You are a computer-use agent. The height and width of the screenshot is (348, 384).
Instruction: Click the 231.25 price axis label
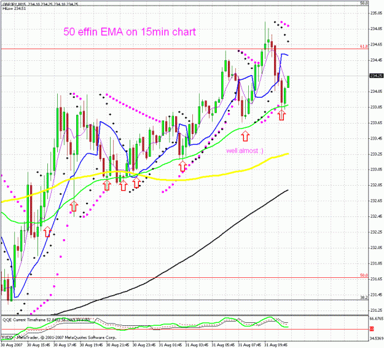click(377, 310)
